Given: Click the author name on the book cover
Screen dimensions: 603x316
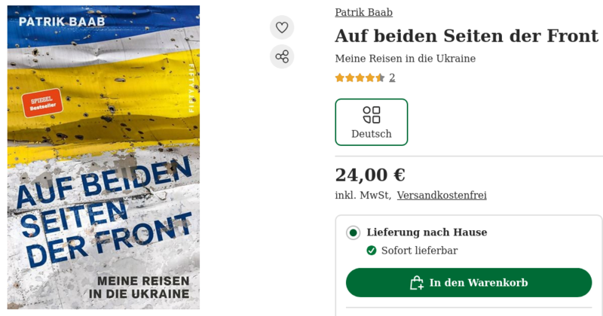Looking at the screenshot, I should click(62, 21).
